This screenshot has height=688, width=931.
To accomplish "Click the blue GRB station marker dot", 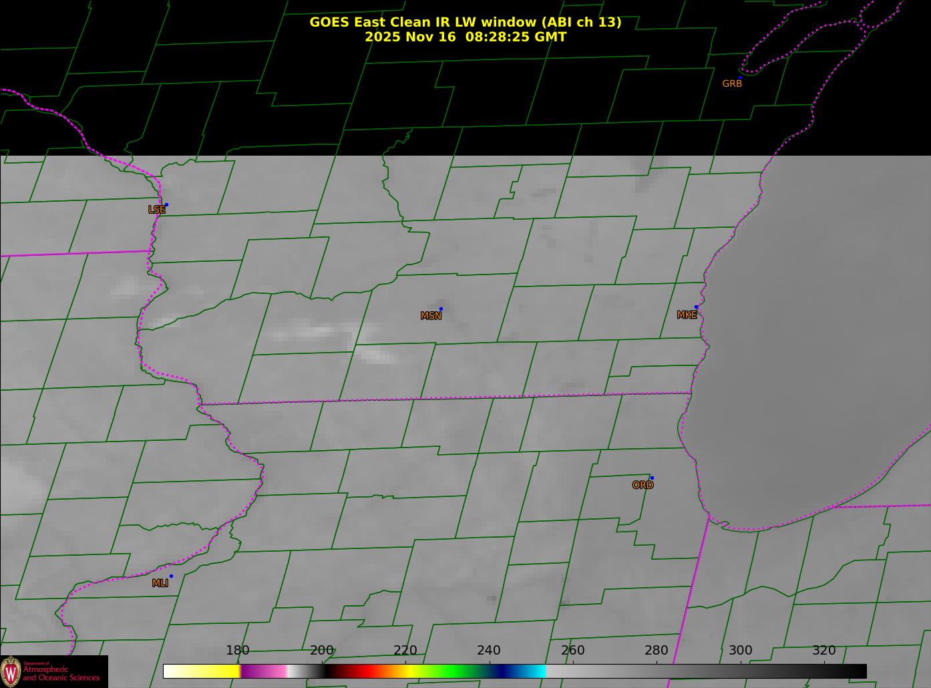I will pos(740,77).
